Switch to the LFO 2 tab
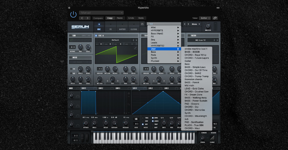 click(x=155, y=88)
